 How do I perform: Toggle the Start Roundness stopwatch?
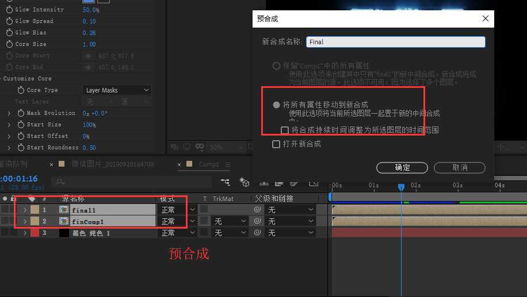(21, 147)
